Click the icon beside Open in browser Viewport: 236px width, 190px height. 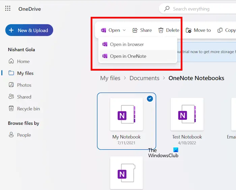(x=105, y=44)
